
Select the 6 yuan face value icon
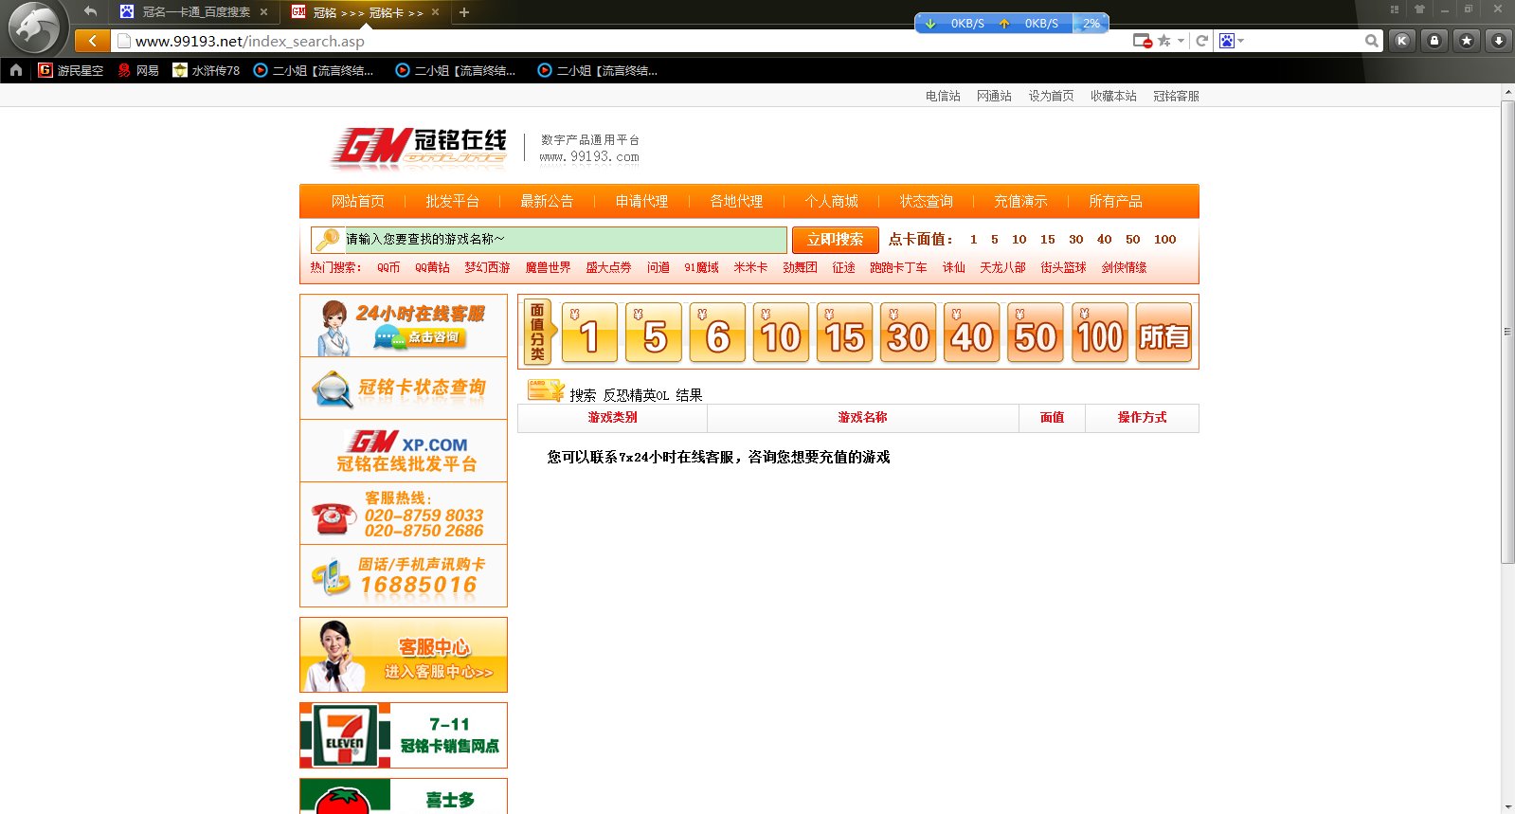click(x=717, y=333)
